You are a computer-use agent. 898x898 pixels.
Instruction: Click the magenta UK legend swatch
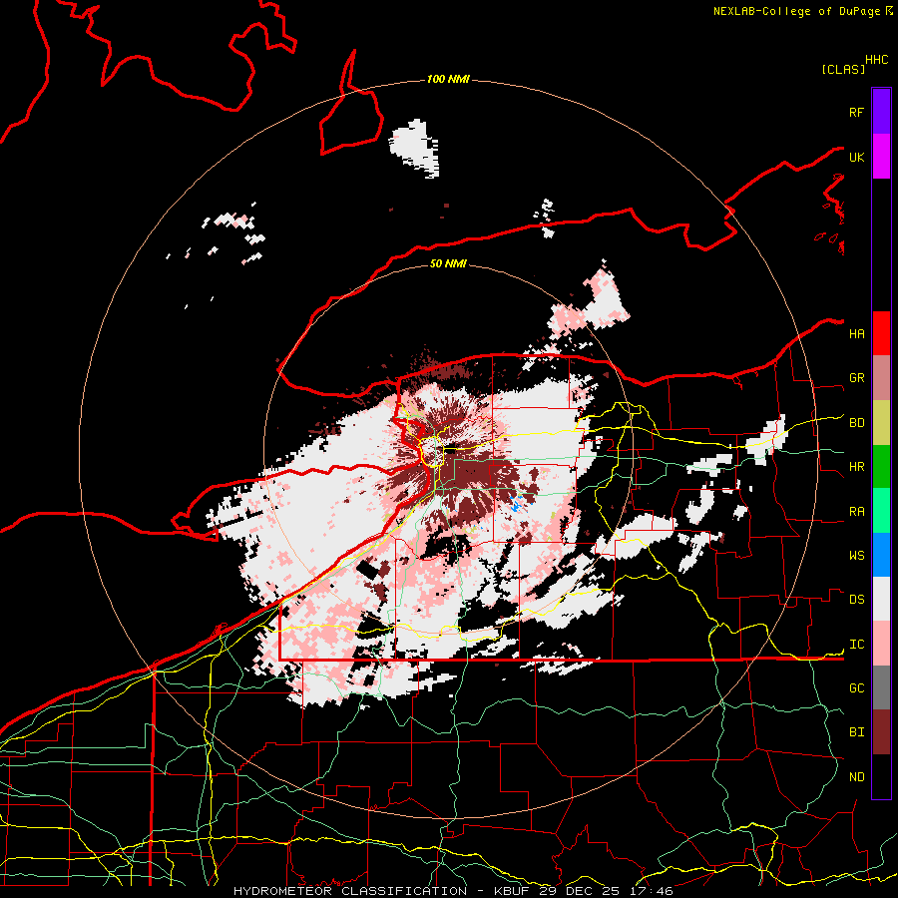pyautogui.click(x=881, y=156)
